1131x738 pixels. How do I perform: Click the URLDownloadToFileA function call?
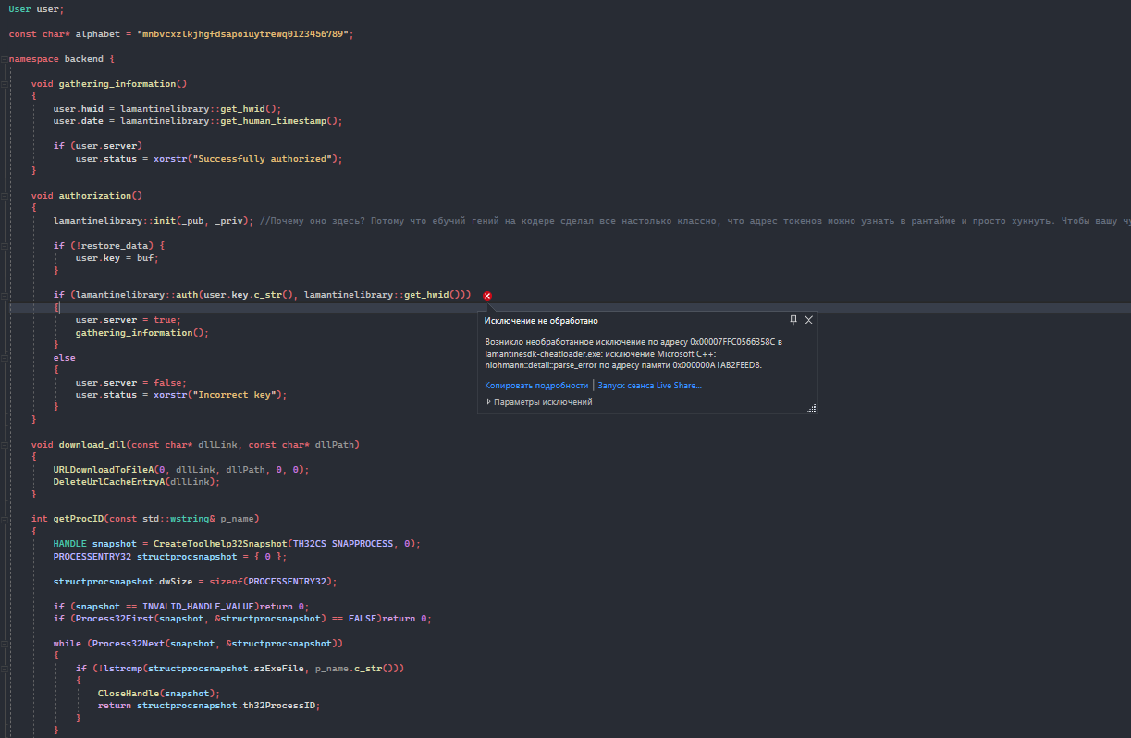pyautogui.click(x=107, y=470)
